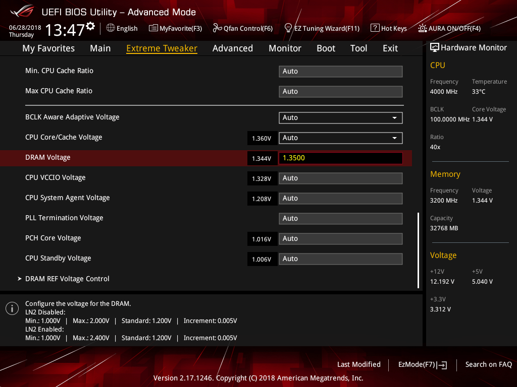
Task: Click the 1.328V VCCIO voltage readout
Action: [262, 179]
